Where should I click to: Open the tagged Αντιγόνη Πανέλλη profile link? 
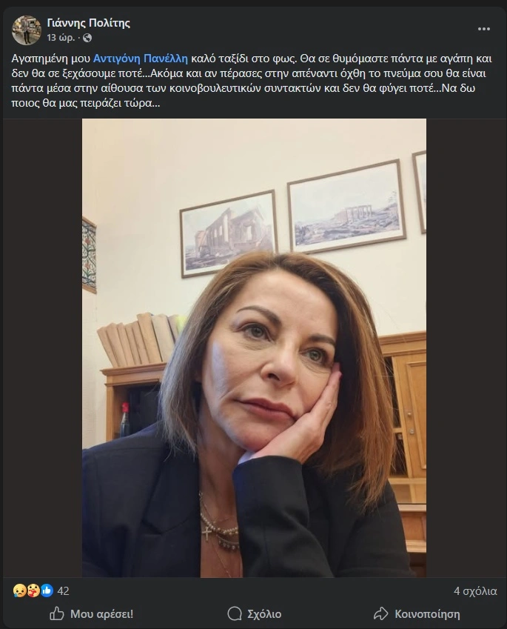coord(141,59)
